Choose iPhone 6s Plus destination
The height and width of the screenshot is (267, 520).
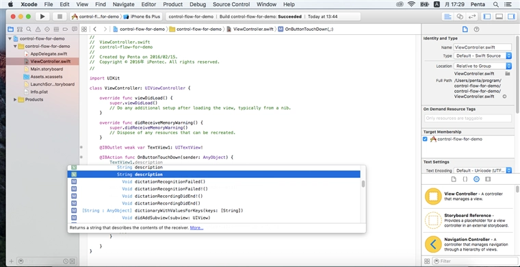[142, 16]
